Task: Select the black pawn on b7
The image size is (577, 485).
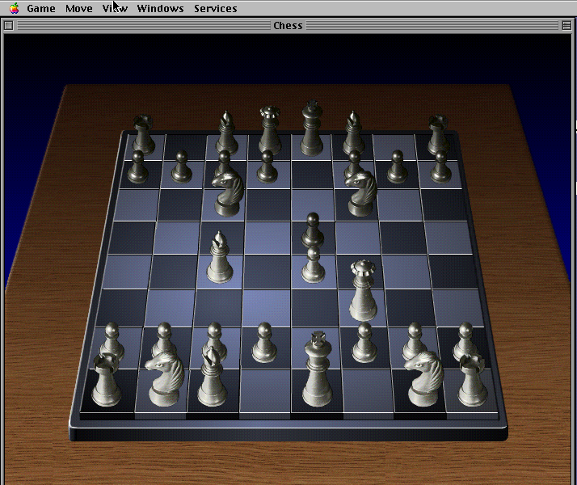Action: coord(181,167)
